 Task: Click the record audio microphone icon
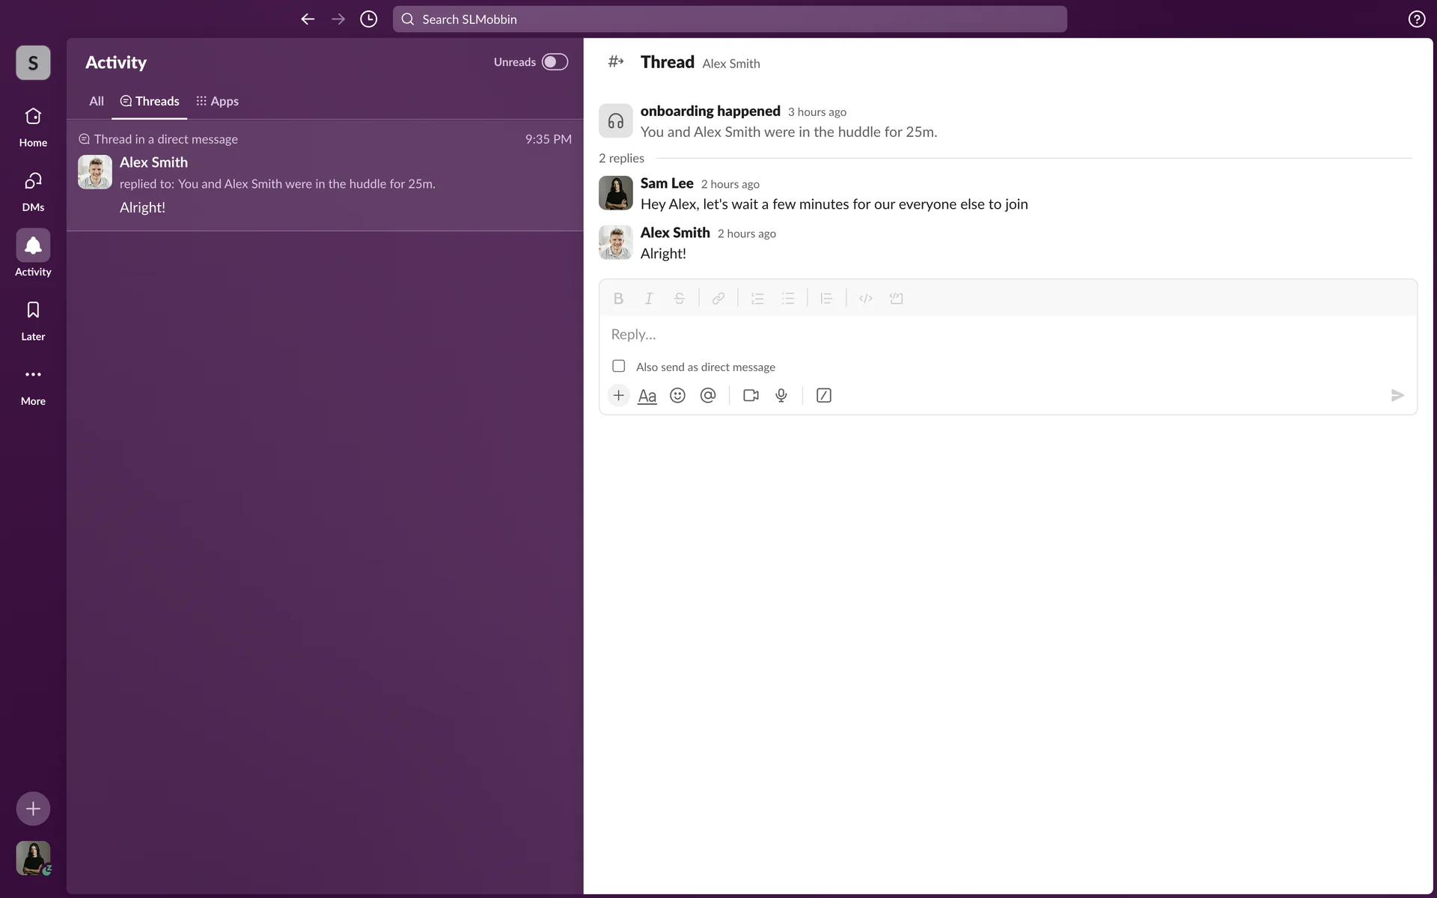[x=781, y=395]
